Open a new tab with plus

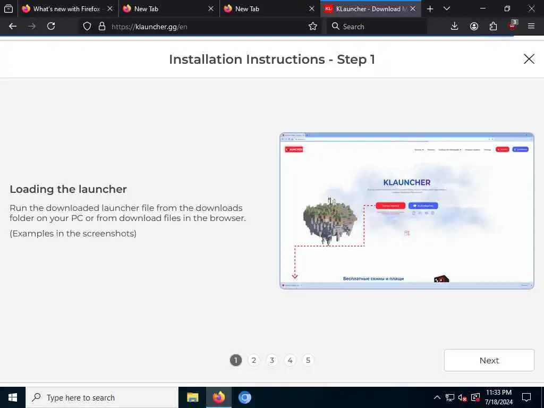tap(430, 9)
